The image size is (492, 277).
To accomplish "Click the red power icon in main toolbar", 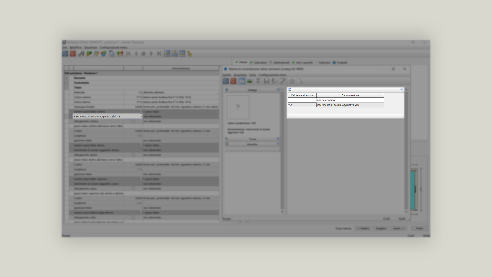I will [73, 54].
